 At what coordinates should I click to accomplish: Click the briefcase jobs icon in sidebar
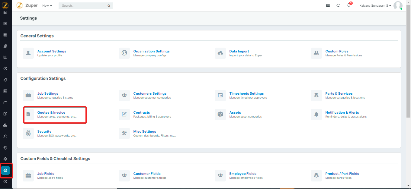(5, 24)
